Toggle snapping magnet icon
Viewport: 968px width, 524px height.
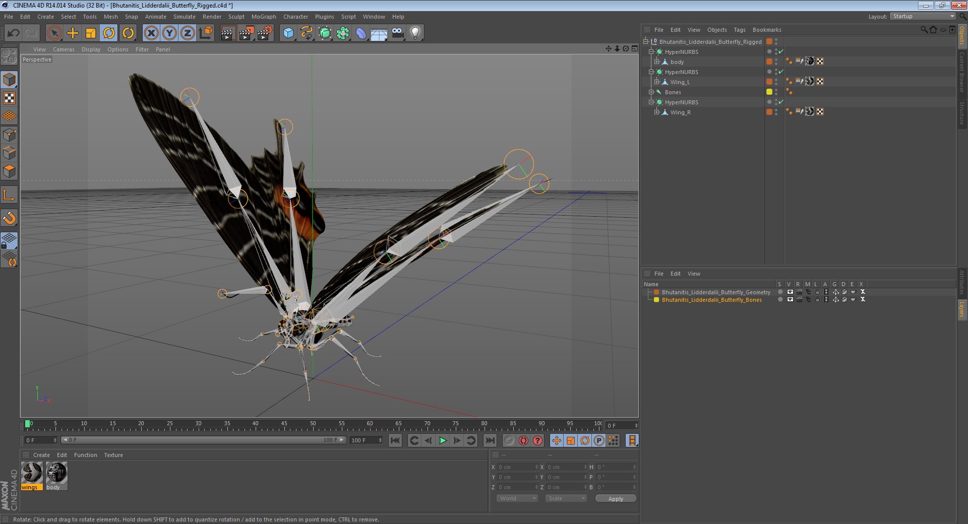[x=9, y=218]
